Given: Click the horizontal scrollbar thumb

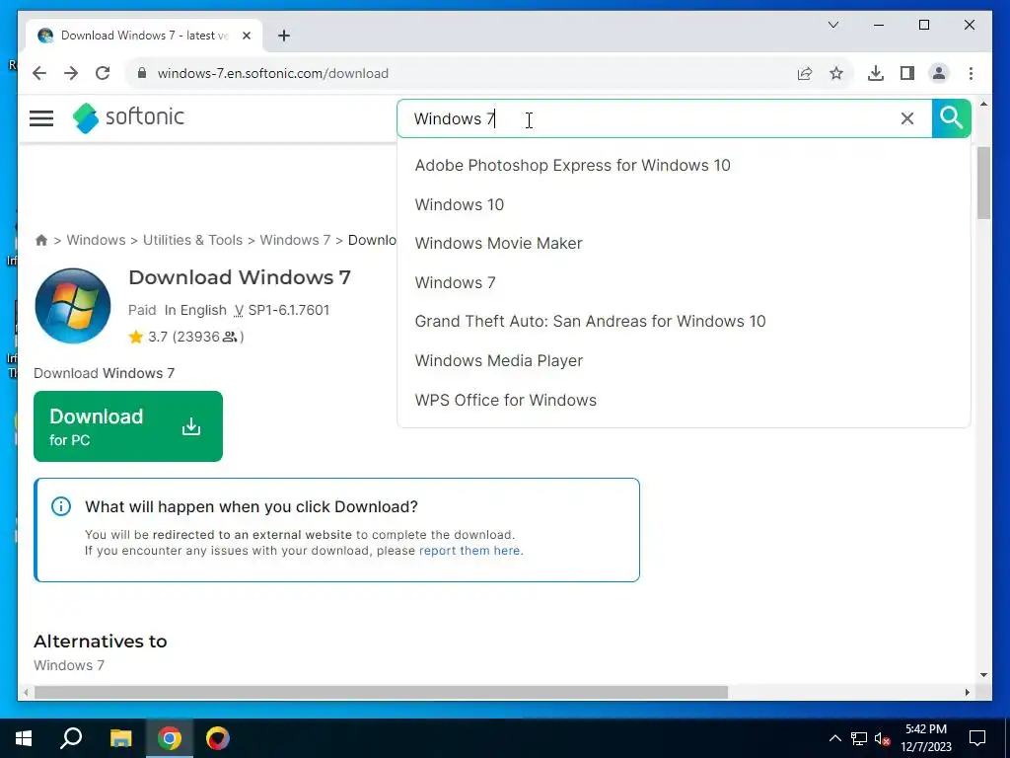Looking at the screenshot, I should coord(382,692).
